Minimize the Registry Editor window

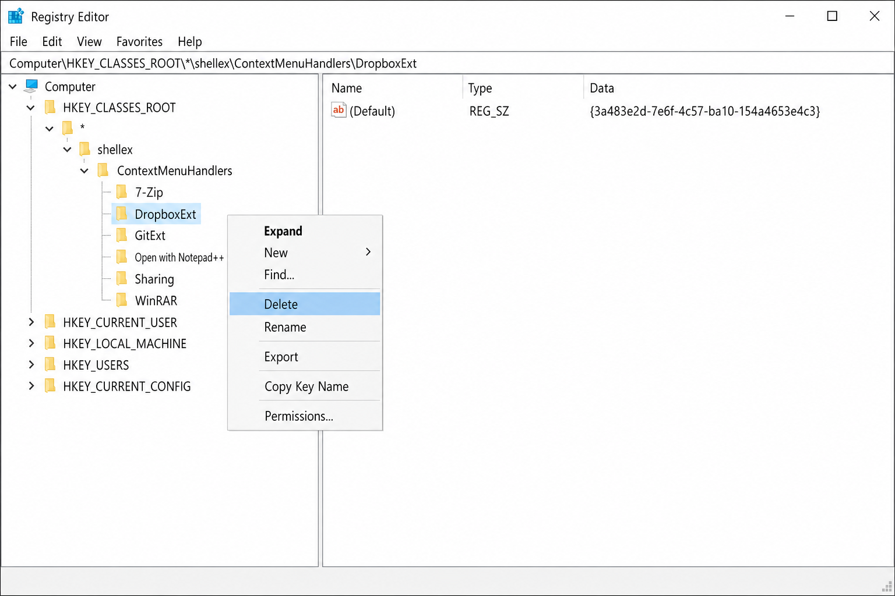[790, 16]
